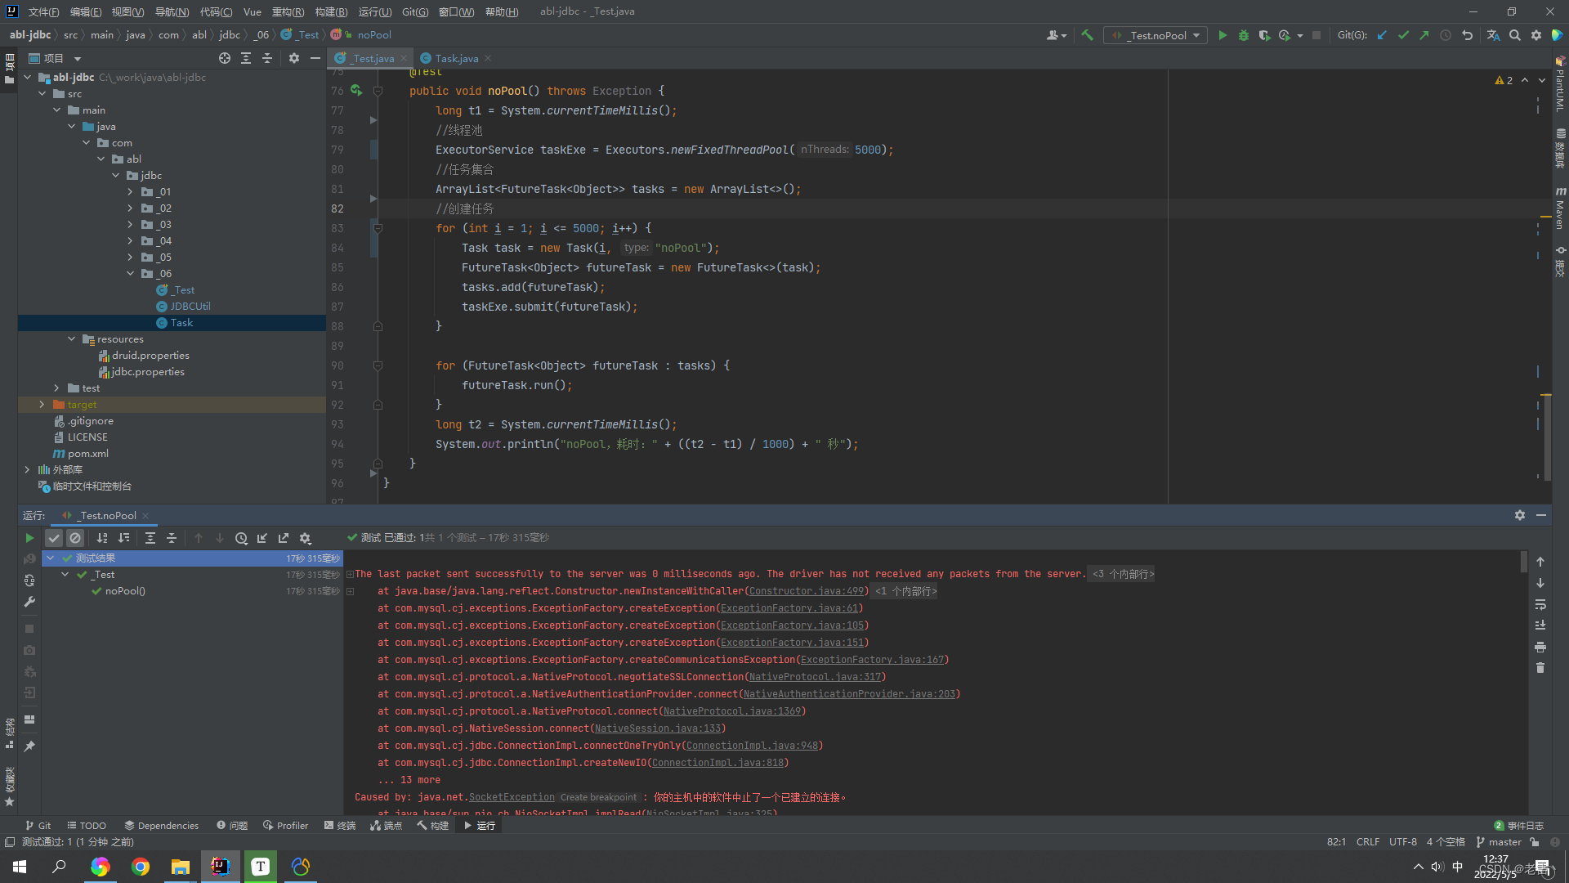Click the Constructor.java:499 stack trace link

[807, 591]
